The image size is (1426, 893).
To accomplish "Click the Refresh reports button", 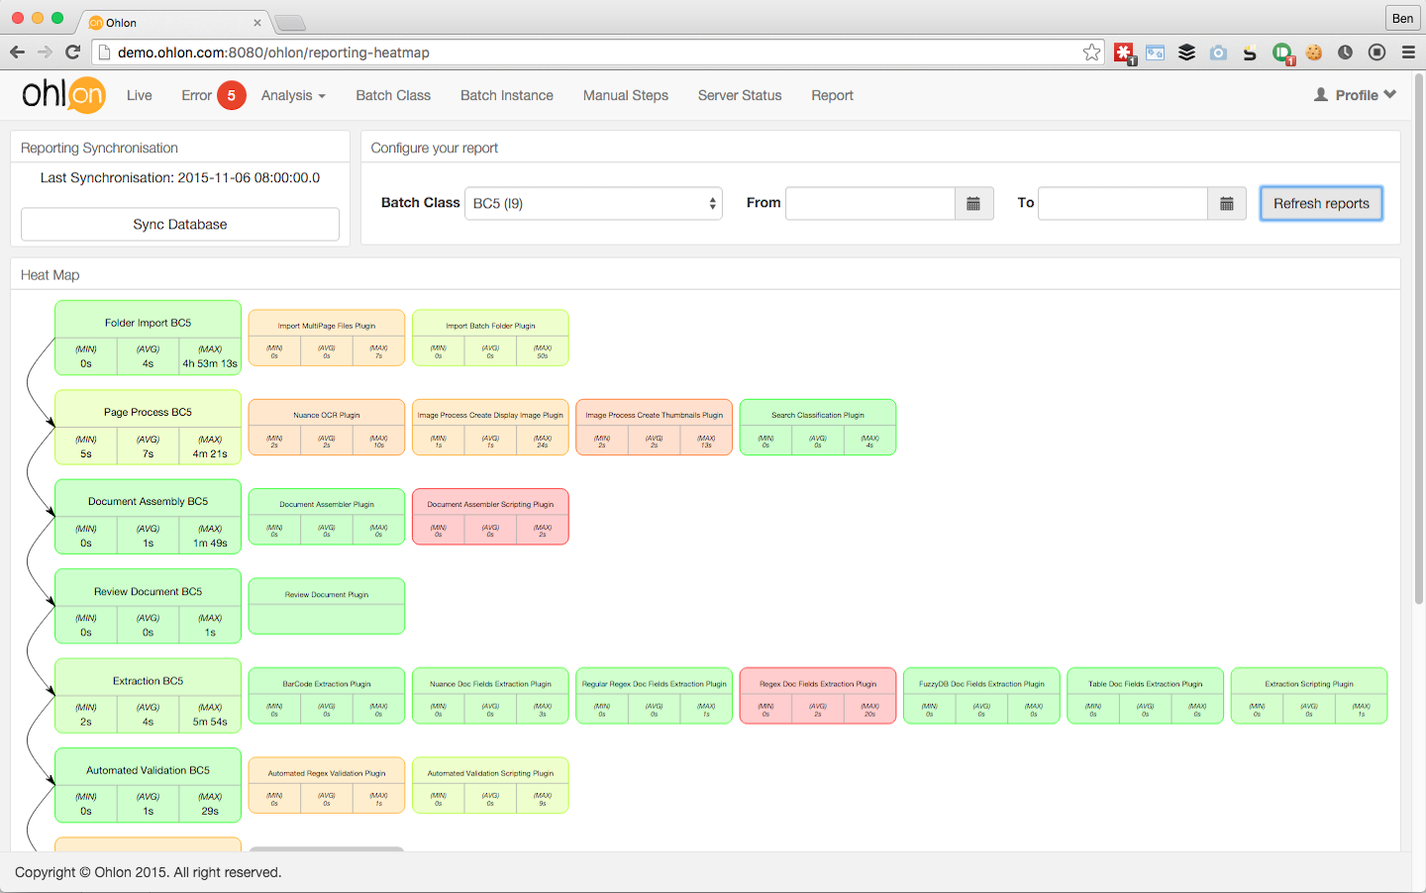I will [1321, 203].
